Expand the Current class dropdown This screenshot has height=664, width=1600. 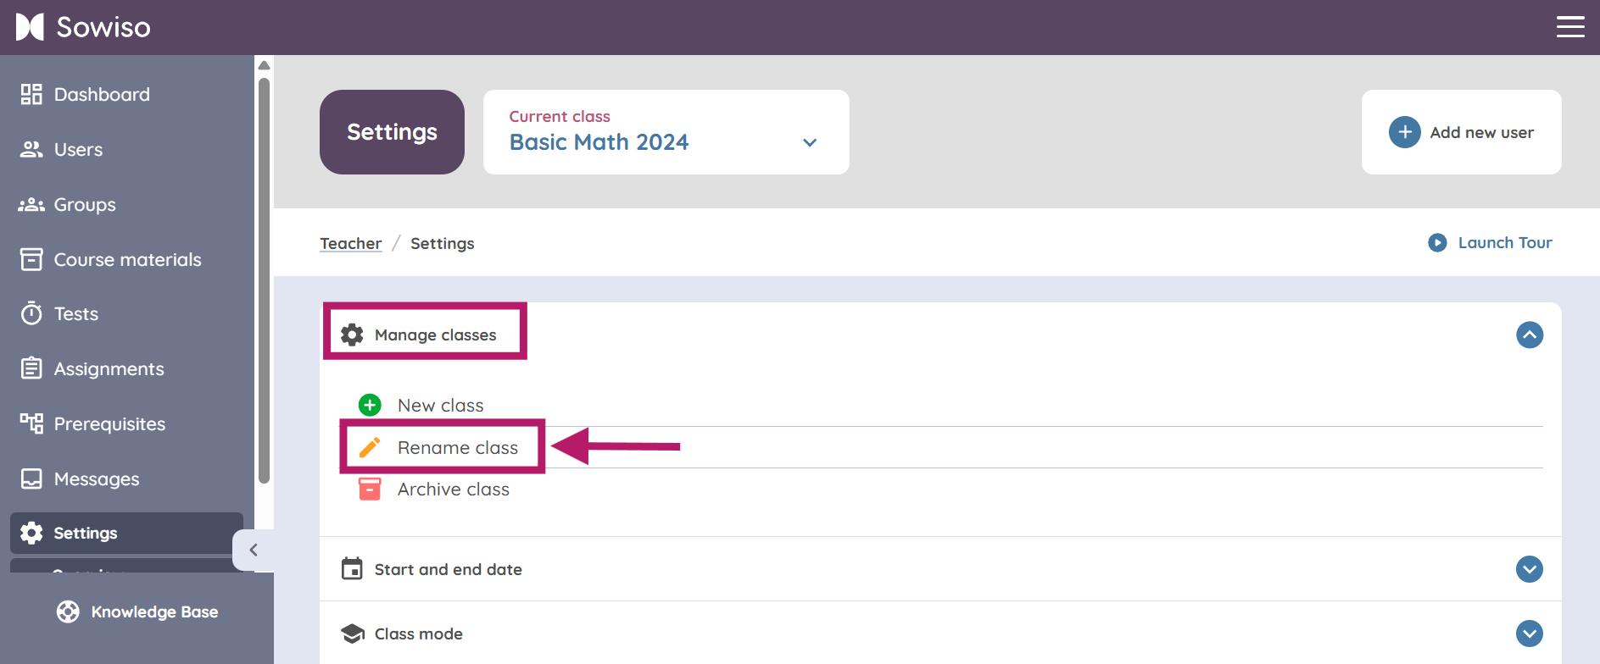(809, 142)
